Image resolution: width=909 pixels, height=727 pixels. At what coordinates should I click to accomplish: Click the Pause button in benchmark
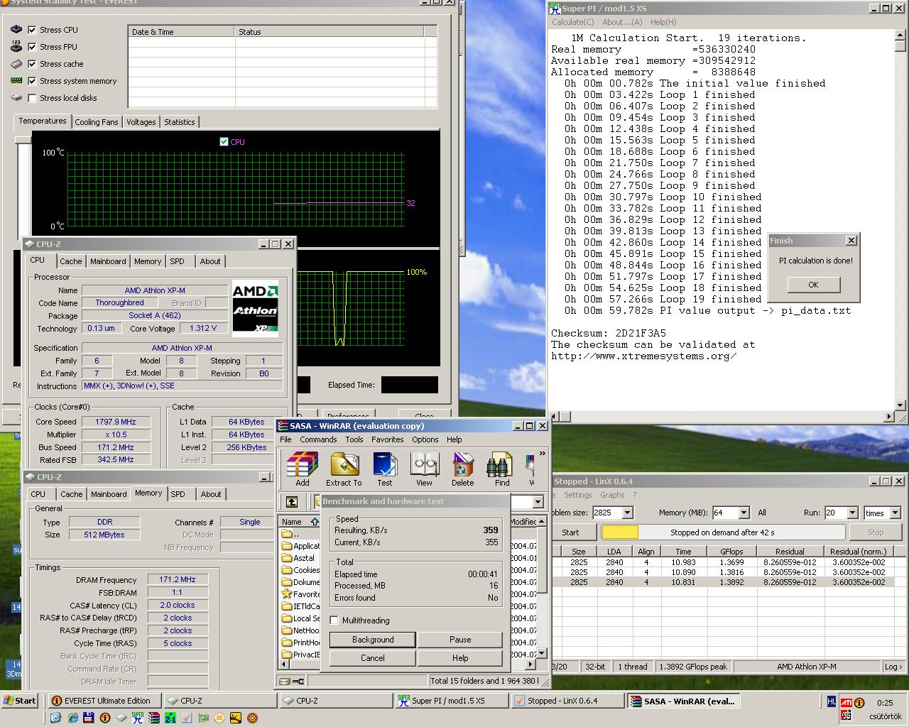click(x=460, y=640)
